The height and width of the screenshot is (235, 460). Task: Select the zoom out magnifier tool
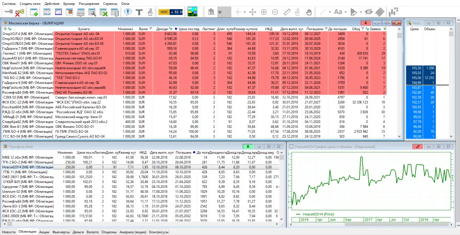275,12
